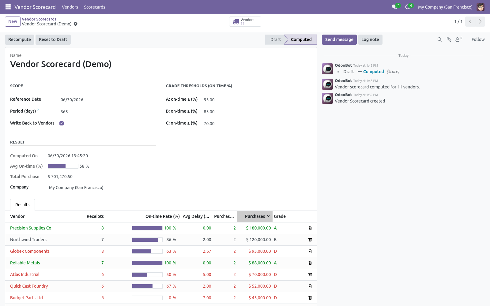
Task: Click the Recompute button
Action: [20, 39]
